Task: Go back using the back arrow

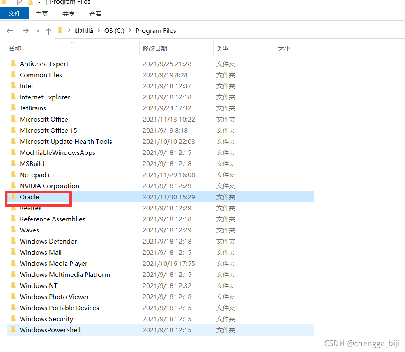Action: [10, 31]
